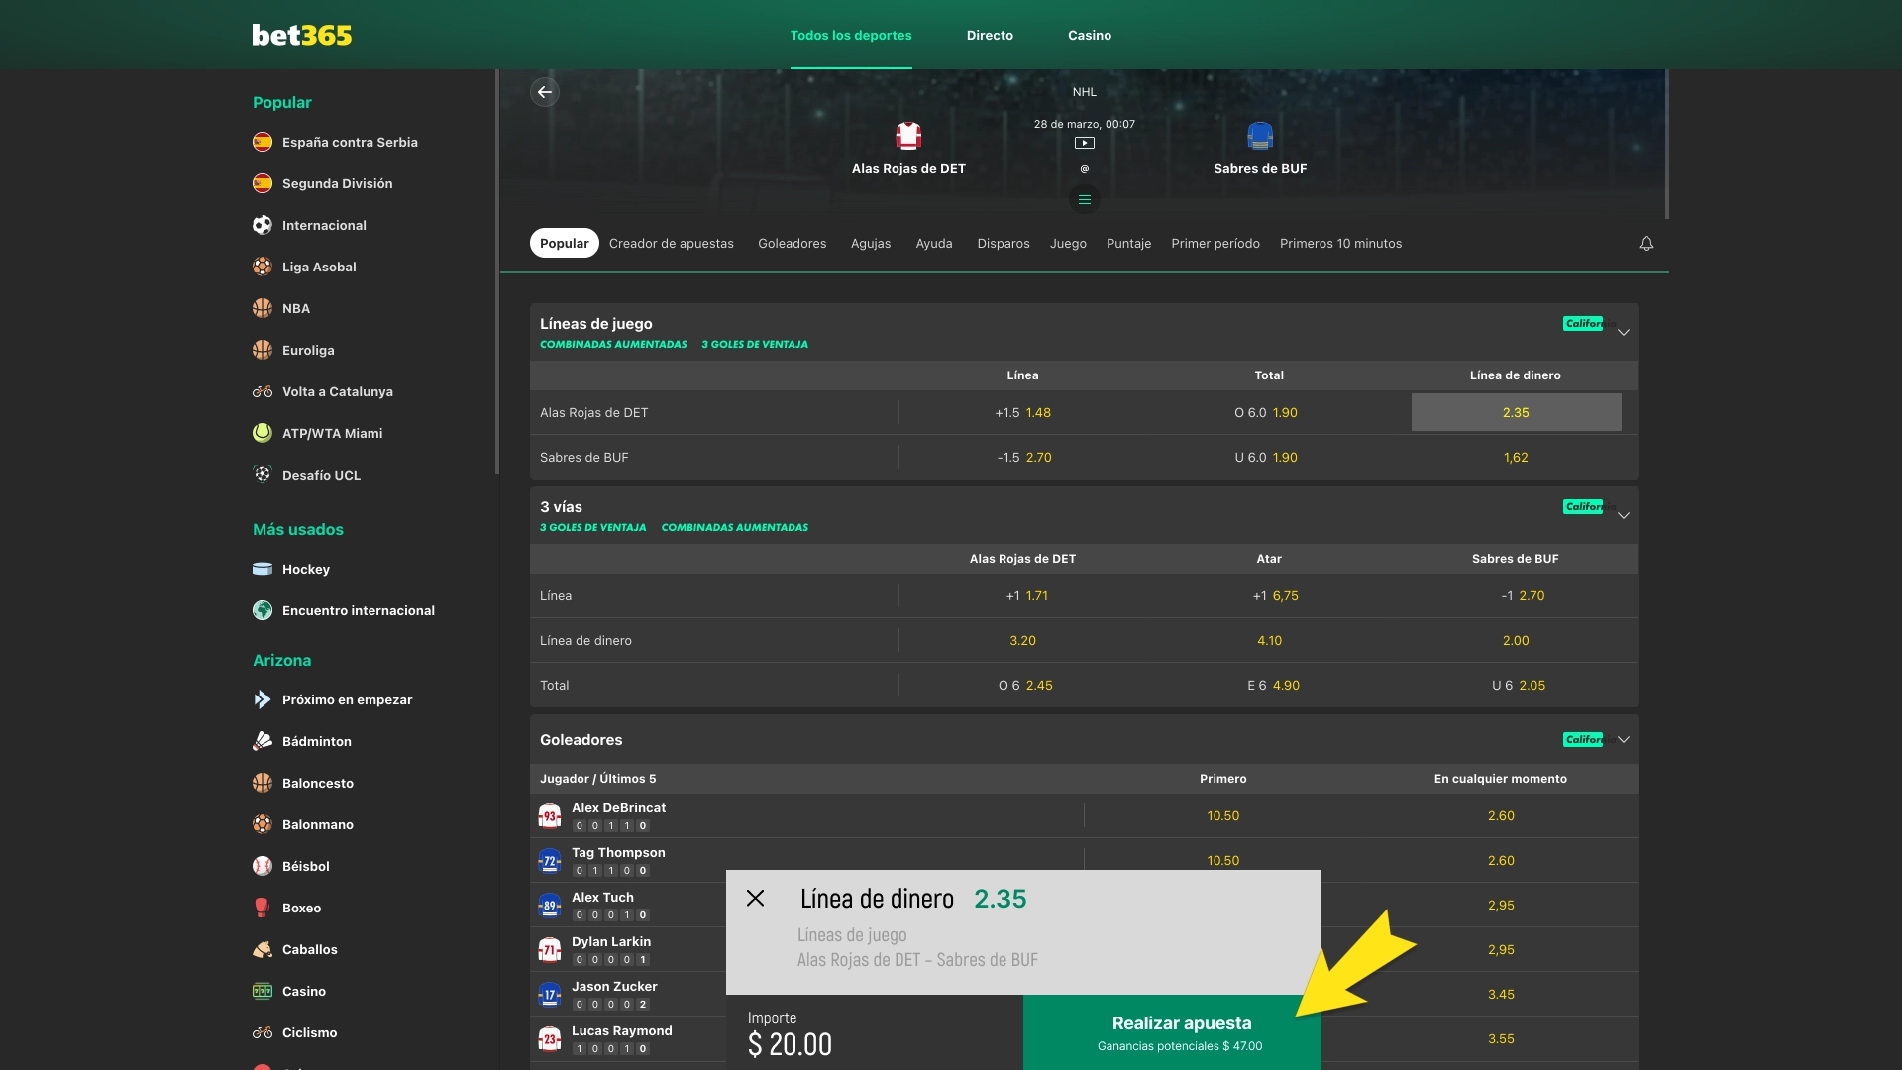
Task: Open the match stats menu icon
Action: (1085, 200)
